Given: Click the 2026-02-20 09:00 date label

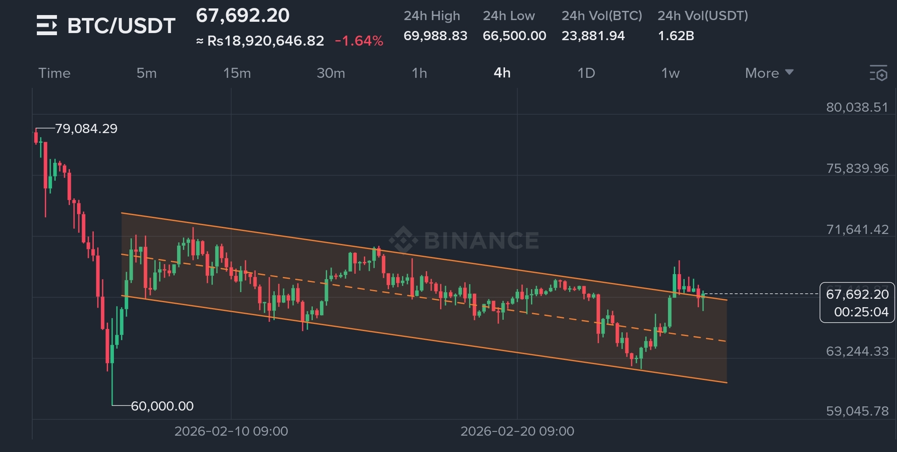Looking at the screenshot, I should pos(517,431).
